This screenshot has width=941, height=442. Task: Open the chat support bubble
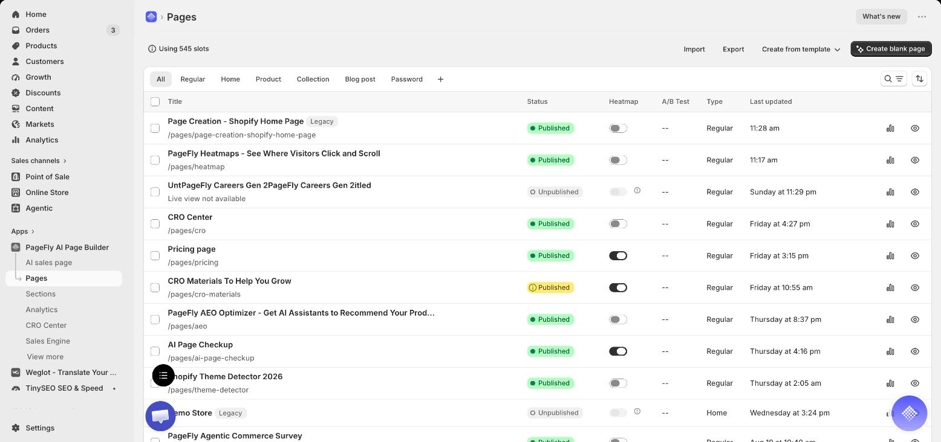(x=160, y=416)
